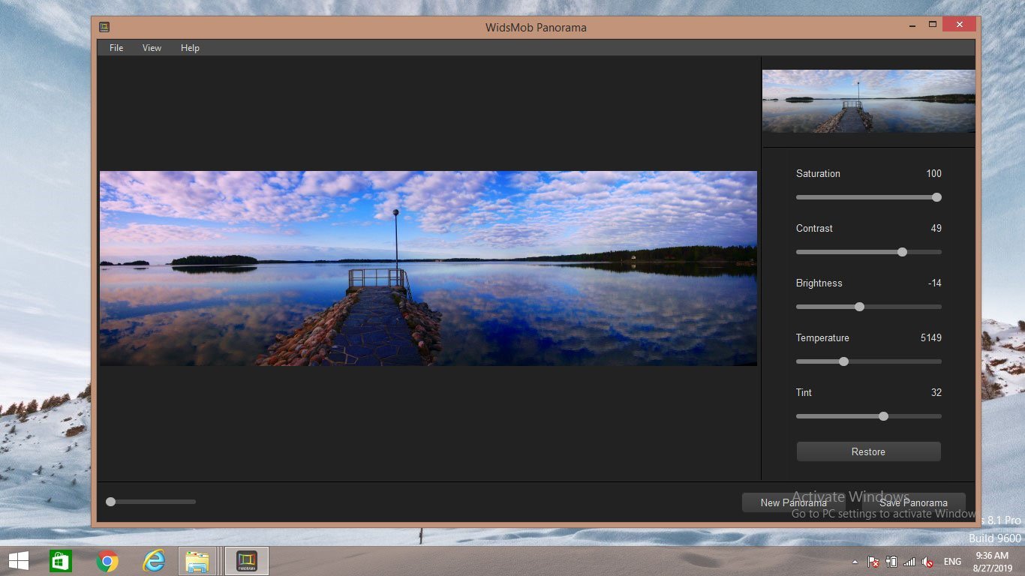The width and height of the screenshot is (1025, 576).
Task: Click the ENG language indicator
Action: [952, 562]
